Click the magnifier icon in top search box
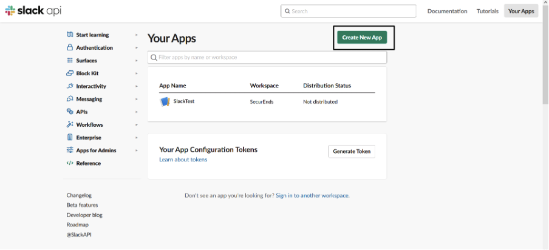Image resolution: width=549 pixels, height=250 pixels. coord(287,11)
